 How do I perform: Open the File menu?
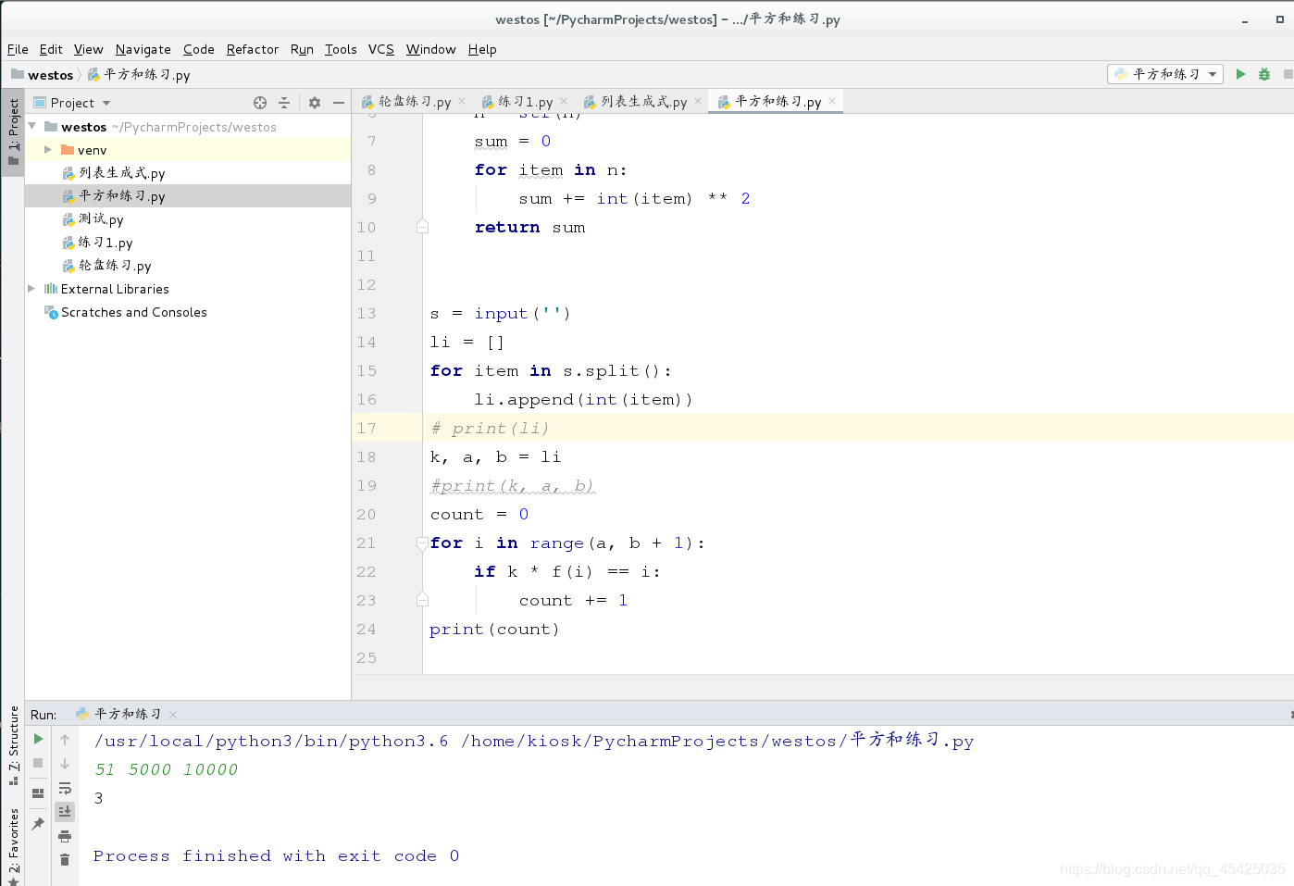pos(18,49)
